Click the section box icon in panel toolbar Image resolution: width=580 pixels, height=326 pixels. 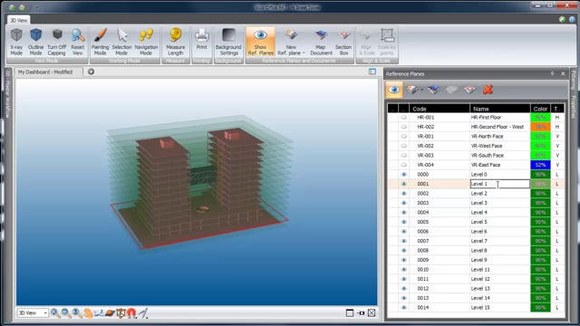(x=469, y=90)
